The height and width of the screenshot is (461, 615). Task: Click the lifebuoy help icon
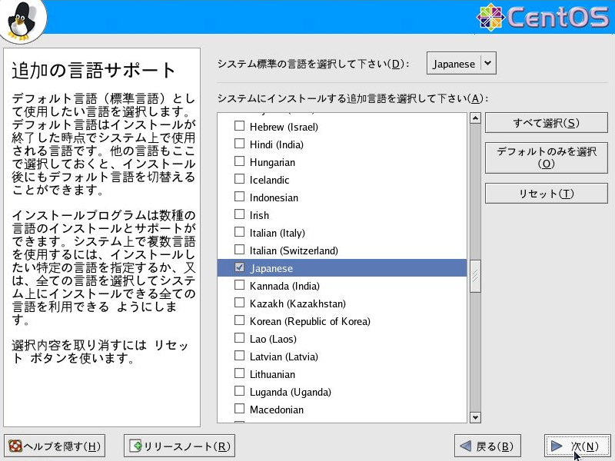pyautogui.click(x=15, y=446)
